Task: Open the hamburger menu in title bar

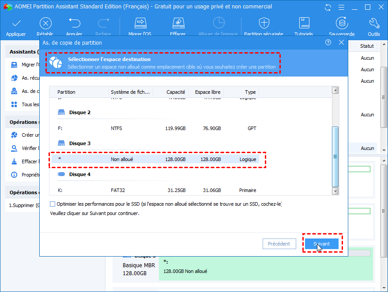Action: click(341, 8)
